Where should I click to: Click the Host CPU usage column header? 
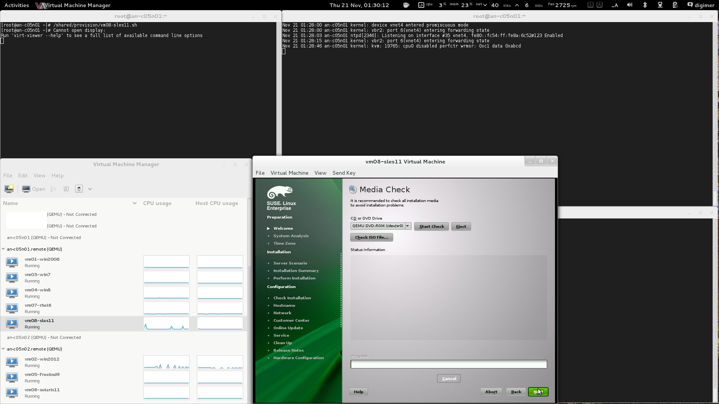(x=217, y=203)
